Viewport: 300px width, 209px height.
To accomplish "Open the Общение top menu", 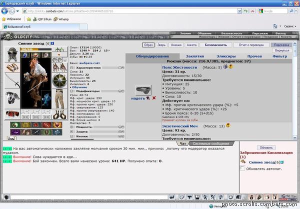I will [204, 33].
